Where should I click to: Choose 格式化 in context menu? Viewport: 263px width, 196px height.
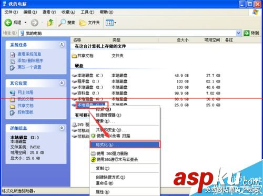pyautogui.click(x=125, y=145)
